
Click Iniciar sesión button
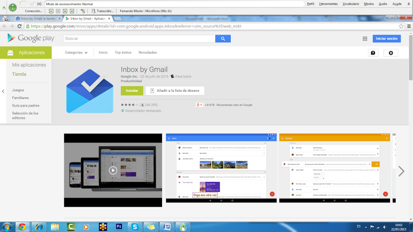[x=387, y=39]
